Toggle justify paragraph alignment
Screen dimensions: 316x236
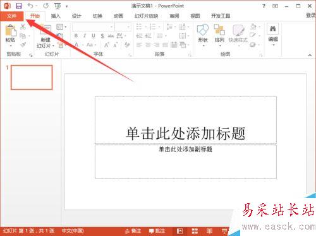click(x=165, y=45)
